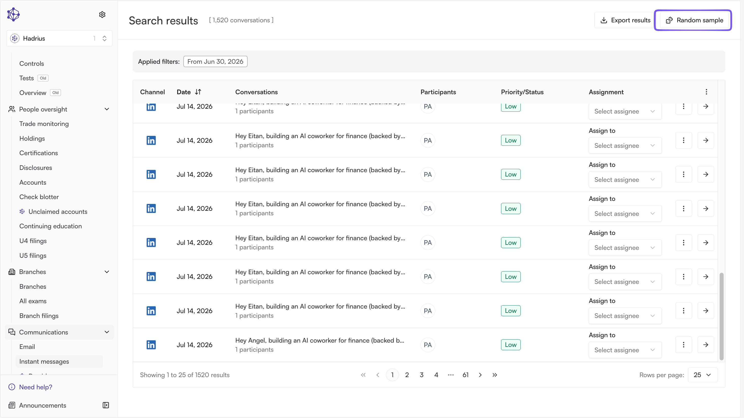Click the table vertical scrollbar thumb
Screen dimensions: 744x418
point(721,316)
